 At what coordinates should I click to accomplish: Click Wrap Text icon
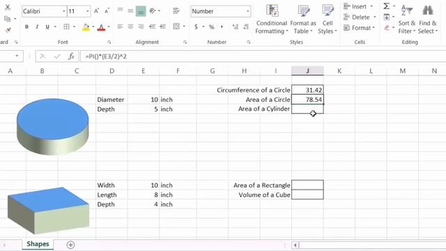pyautogui.click(x=176, y=11)
